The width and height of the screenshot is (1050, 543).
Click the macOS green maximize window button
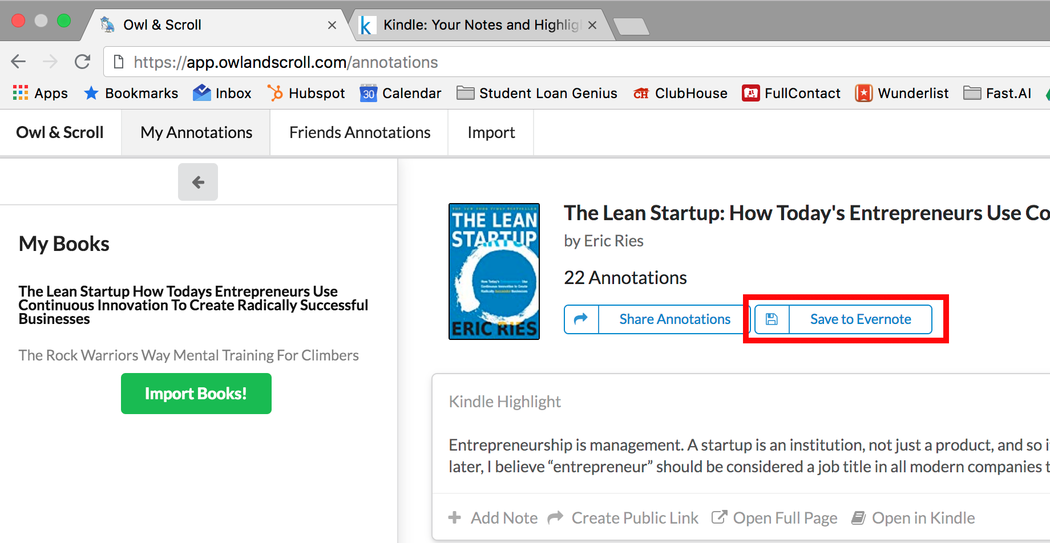(x=64, y=21)
